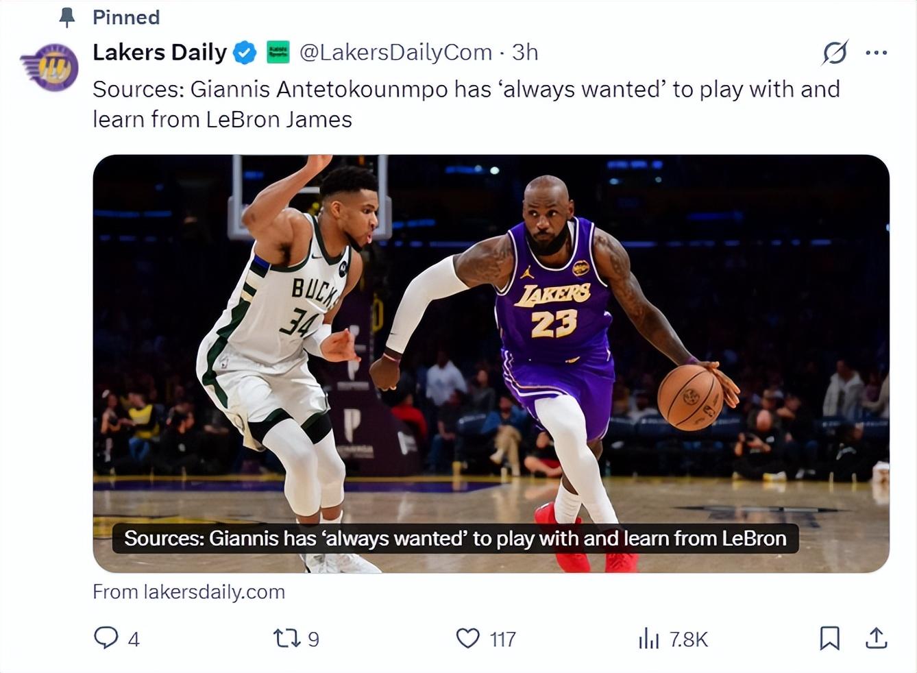Open the Grok explain-this-post icon
This screenshot has width=917, height=673.
point(835,53)
